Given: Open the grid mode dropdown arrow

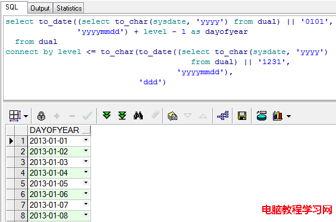Looking at the screenshot, I should coord(26,116).
